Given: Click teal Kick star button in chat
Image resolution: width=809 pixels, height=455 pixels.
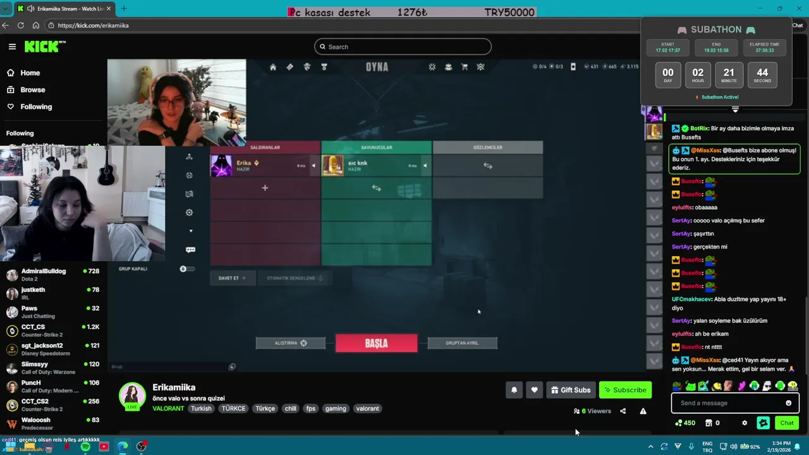Looking at the screenshot, I should tap(763, 423).
